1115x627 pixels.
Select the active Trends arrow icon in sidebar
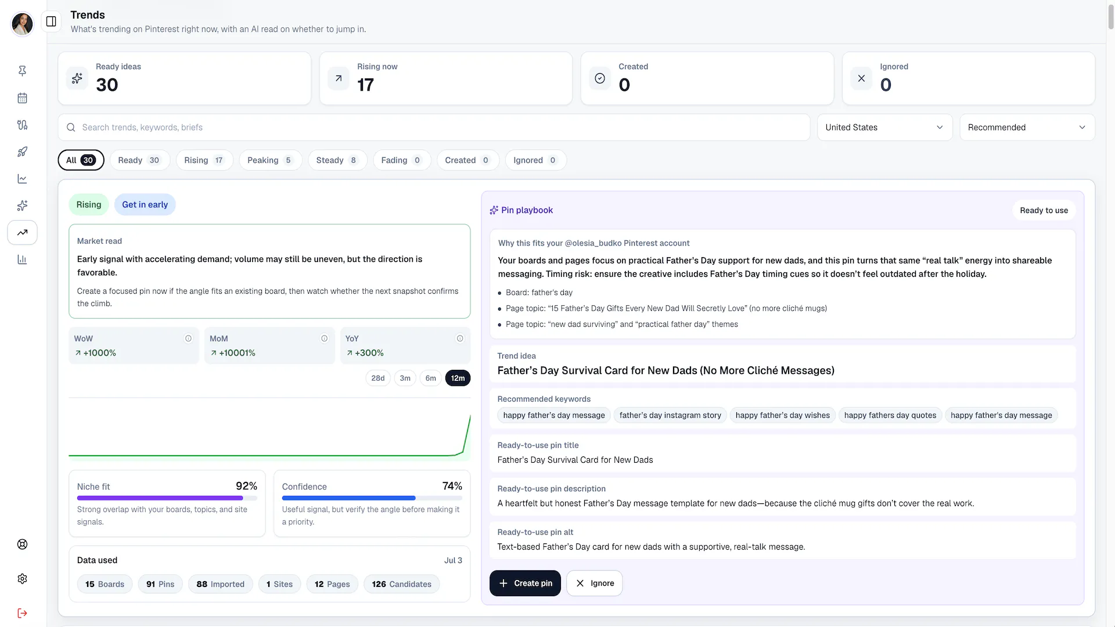(22, 233)
